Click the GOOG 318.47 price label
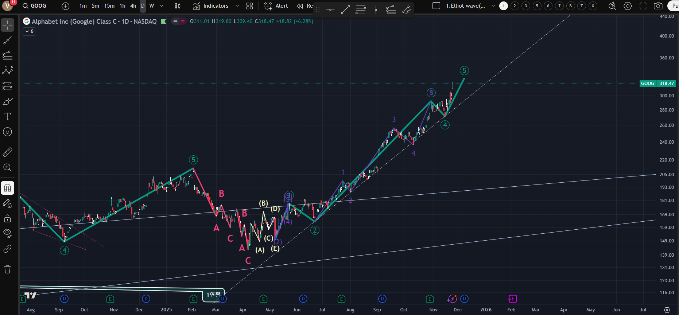 pyautogui.click(x=658, y=83)
